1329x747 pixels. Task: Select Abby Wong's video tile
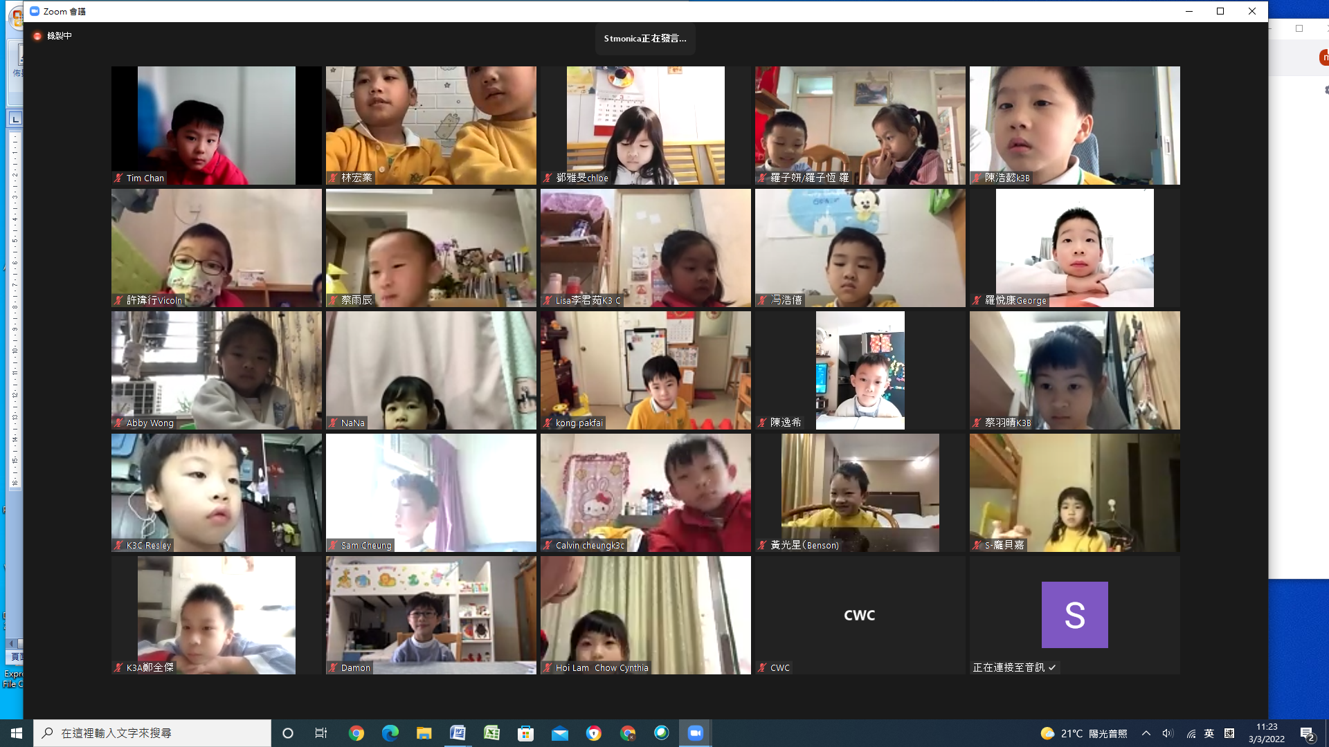[217, 370]
